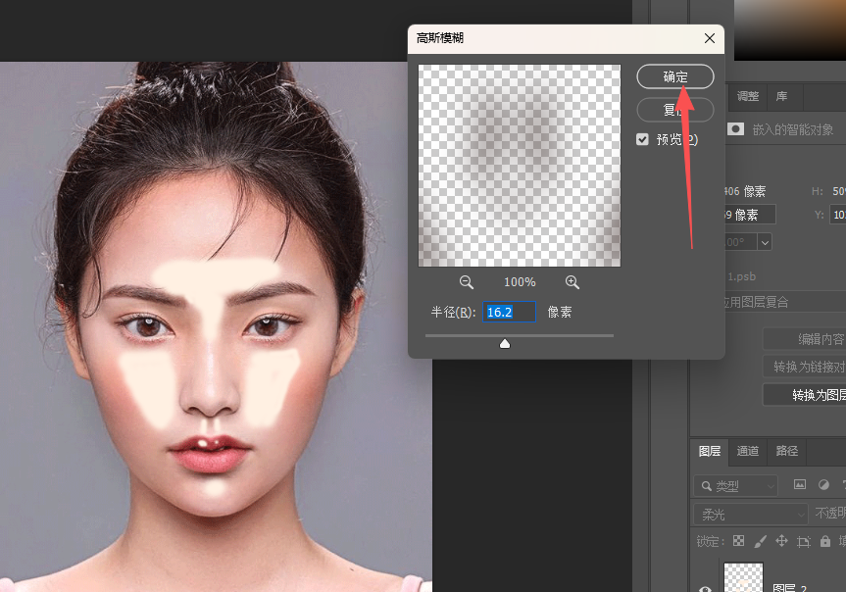Open the rotation angle dropdown arrow

point(765,243)
